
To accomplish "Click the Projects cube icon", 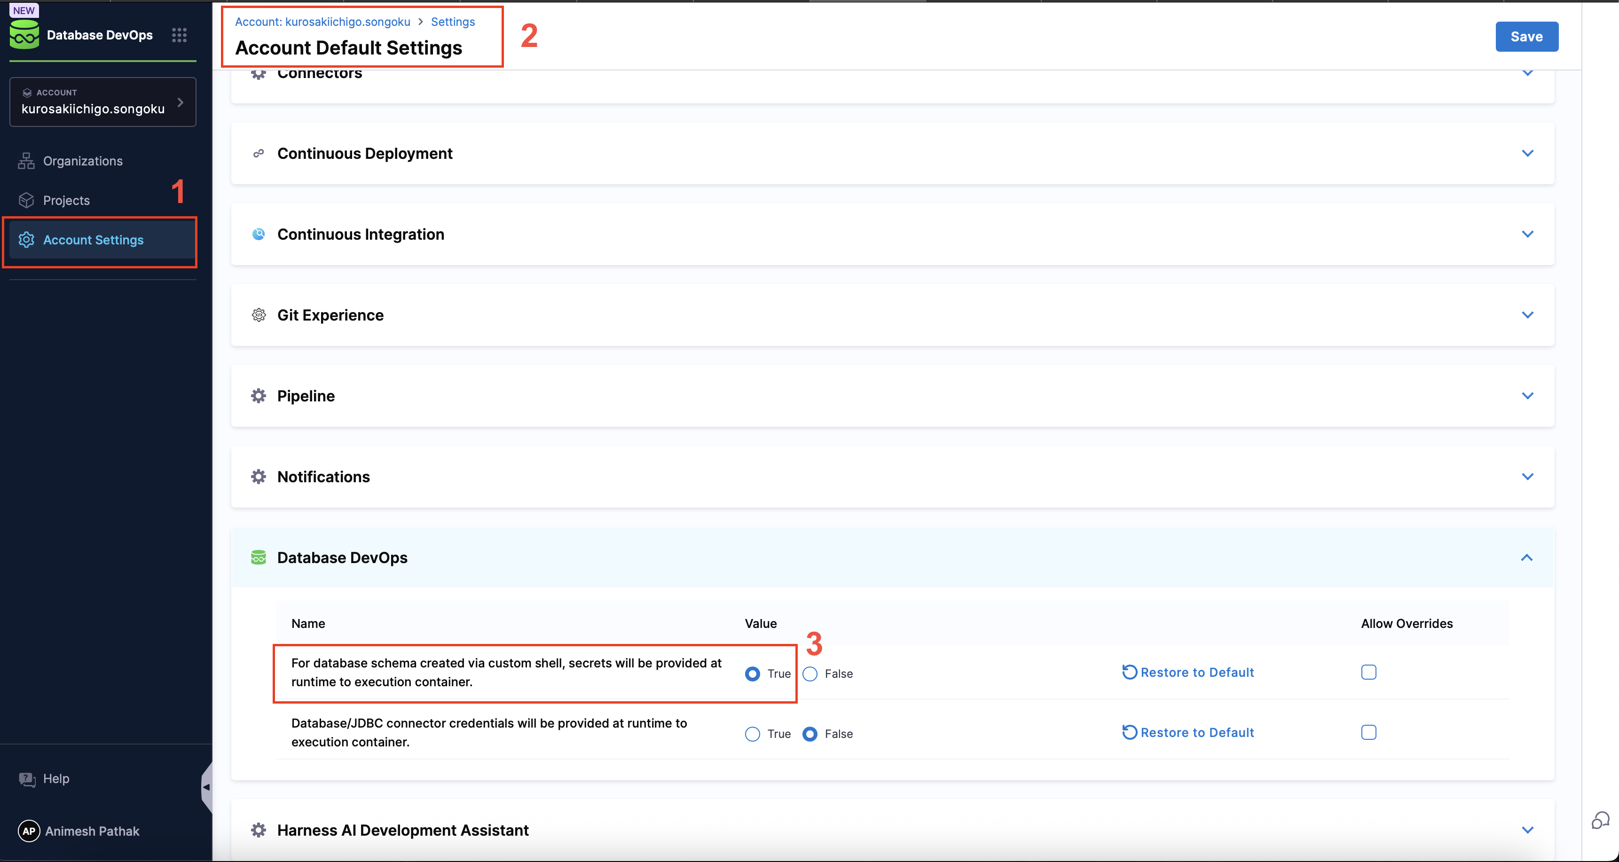I will coord(26,200).
